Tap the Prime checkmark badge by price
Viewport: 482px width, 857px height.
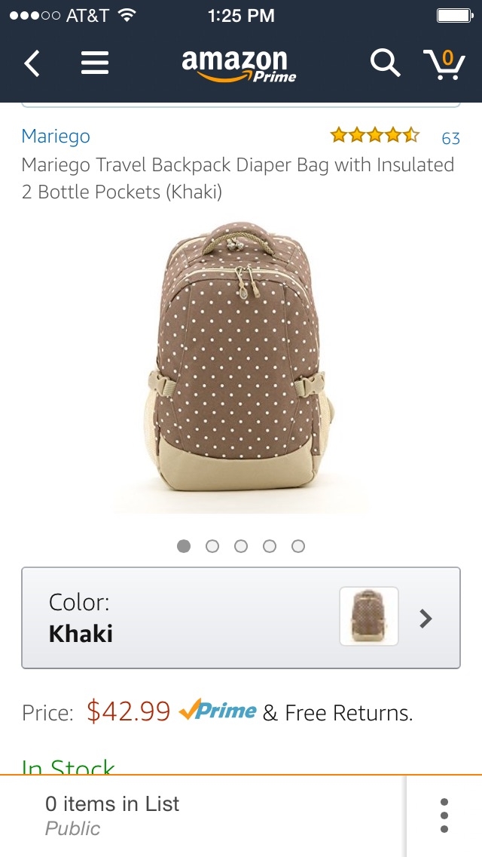coord(217,711)
